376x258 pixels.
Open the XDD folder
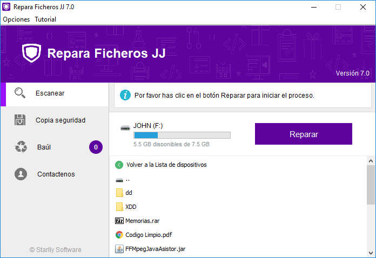[x=131, y=207]
